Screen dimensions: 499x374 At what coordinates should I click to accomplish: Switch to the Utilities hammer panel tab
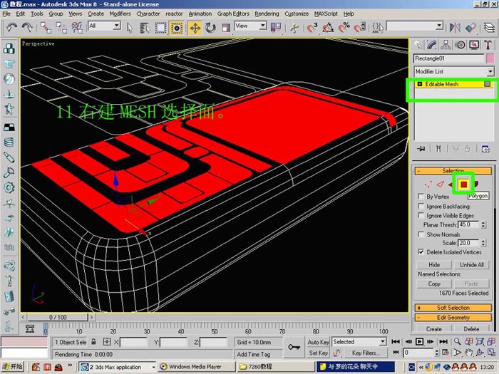[x=488, y=45]
